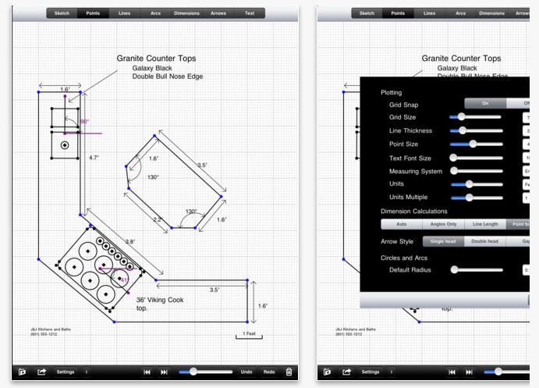Click the share icon on the left drawing screen
Viewport: 539px width, 388px height.
click(x=41, y=372)
